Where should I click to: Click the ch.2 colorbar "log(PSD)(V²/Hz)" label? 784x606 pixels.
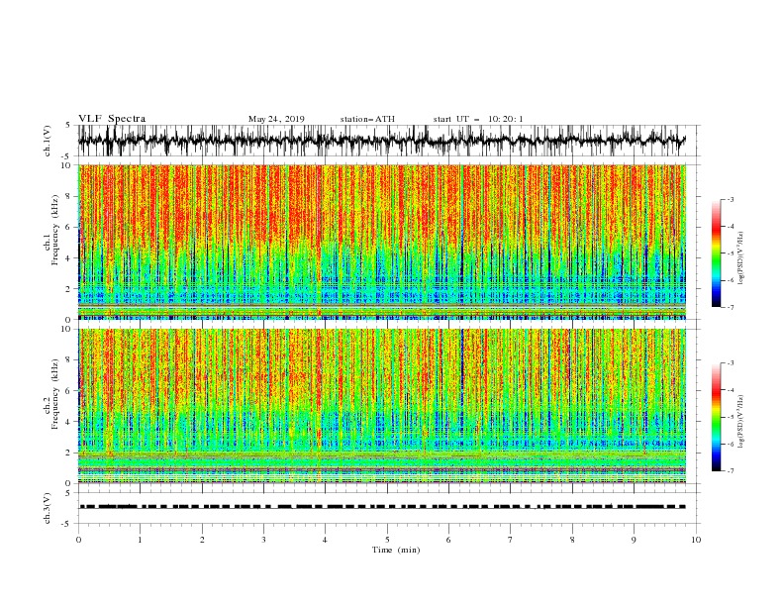(x=740, y=421)
